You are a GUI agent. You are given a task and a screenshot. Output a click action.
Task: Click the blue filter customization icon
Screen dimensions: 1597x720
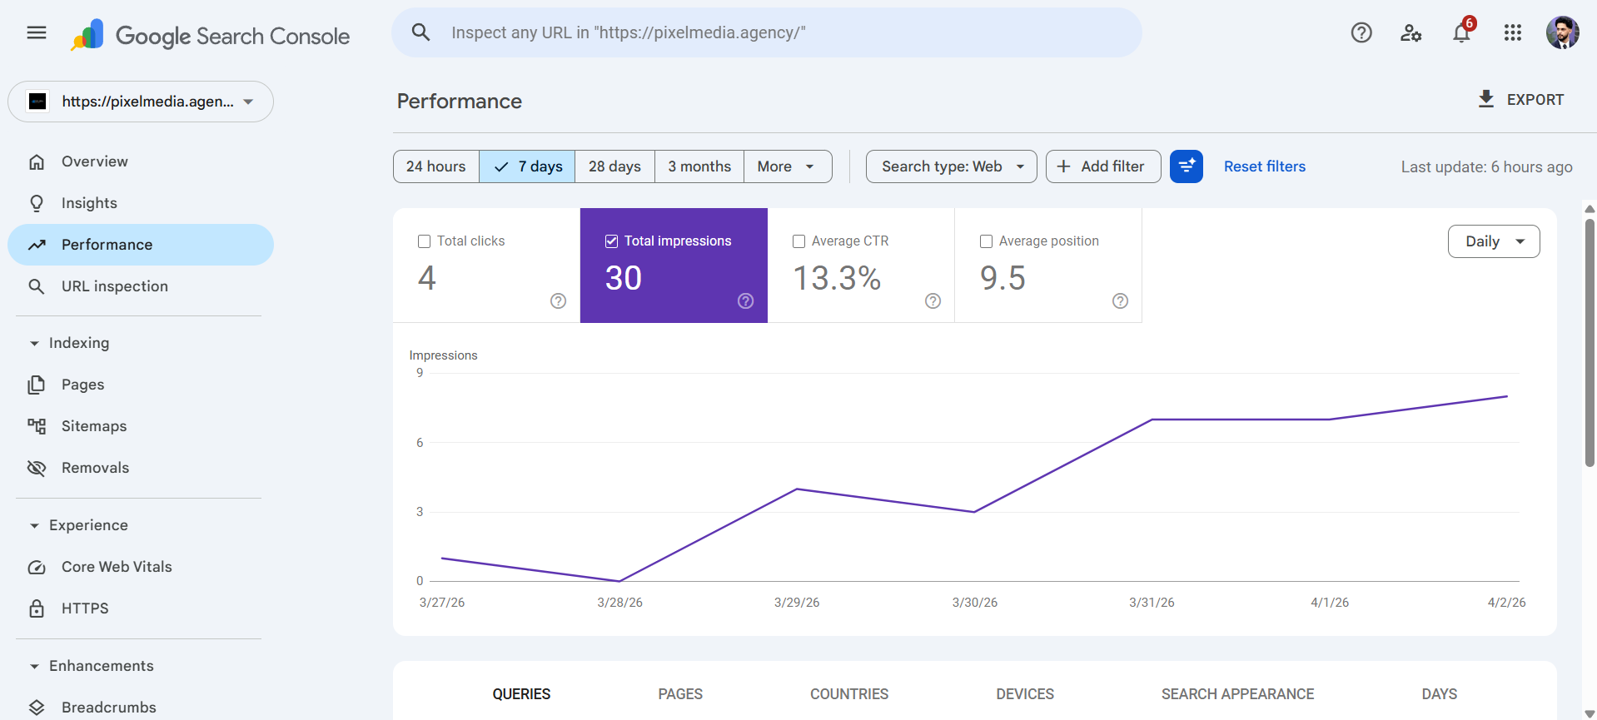[x=1186, y=166]
